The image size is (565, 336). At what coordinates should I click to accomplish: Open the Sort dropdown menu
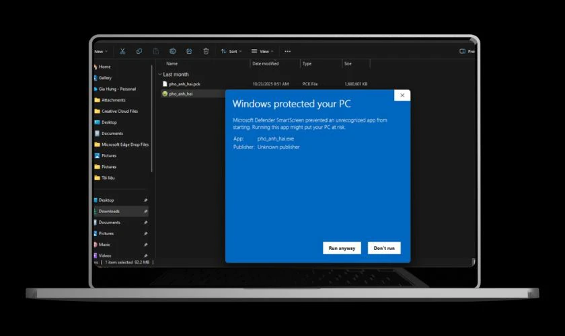232,51
